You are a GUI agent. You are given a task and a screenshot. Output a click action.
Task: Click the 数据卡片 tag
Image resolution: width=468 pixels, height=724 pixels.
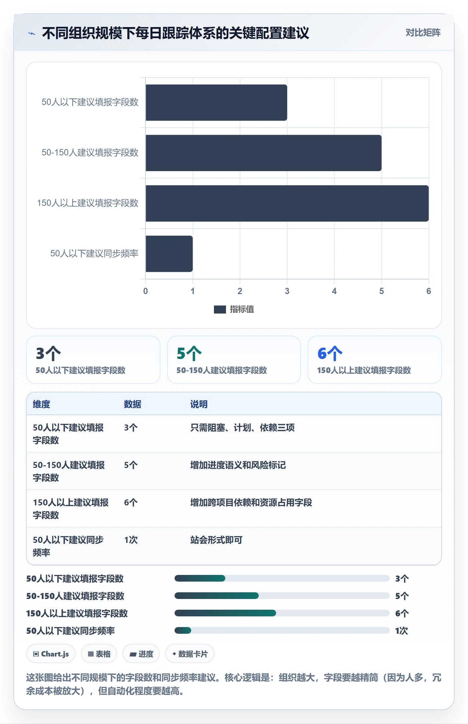(x=190, y=654)
